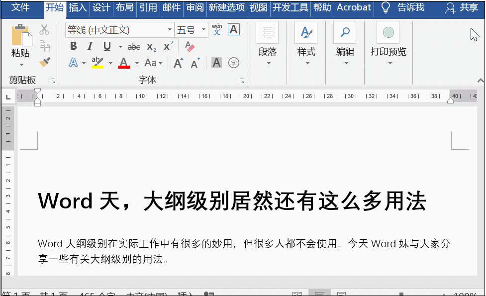Expand the Paste options arrow
The height and width of the screenshot is (296, 486).
21,65
